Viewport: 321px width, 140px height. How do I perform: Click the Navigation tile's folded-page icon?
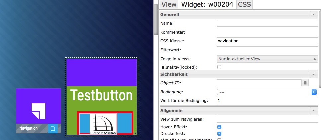pos(38,110)
